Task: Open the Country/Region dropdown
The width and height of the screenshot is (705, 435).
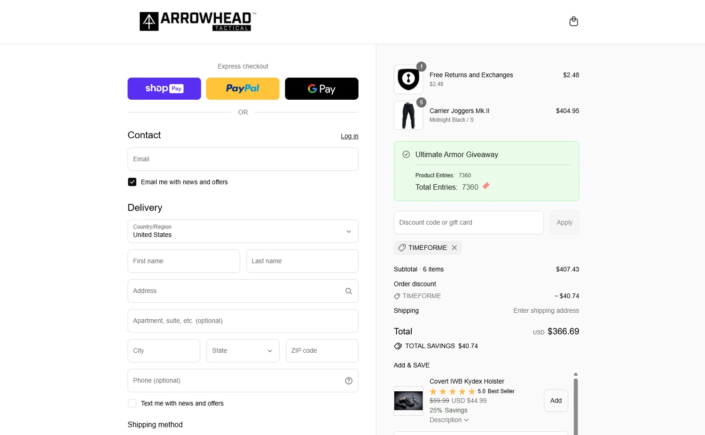Action: pos(243,231)
